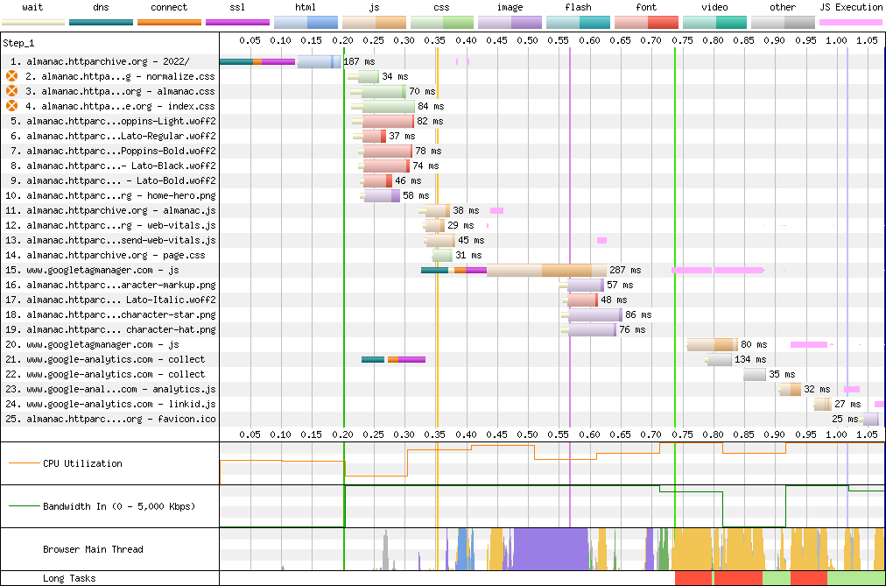Click the CPU Utilization graph label
This screenshot has height=586, width=886.
coord(82,463)
